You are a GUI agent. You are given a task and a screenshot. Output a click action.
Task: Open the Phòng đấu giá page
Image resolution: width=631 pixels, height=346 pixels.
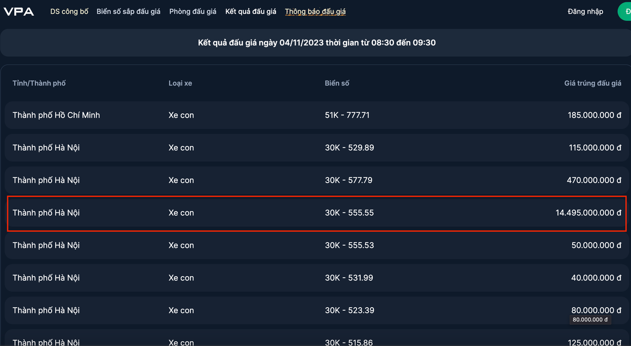point(192,12)
